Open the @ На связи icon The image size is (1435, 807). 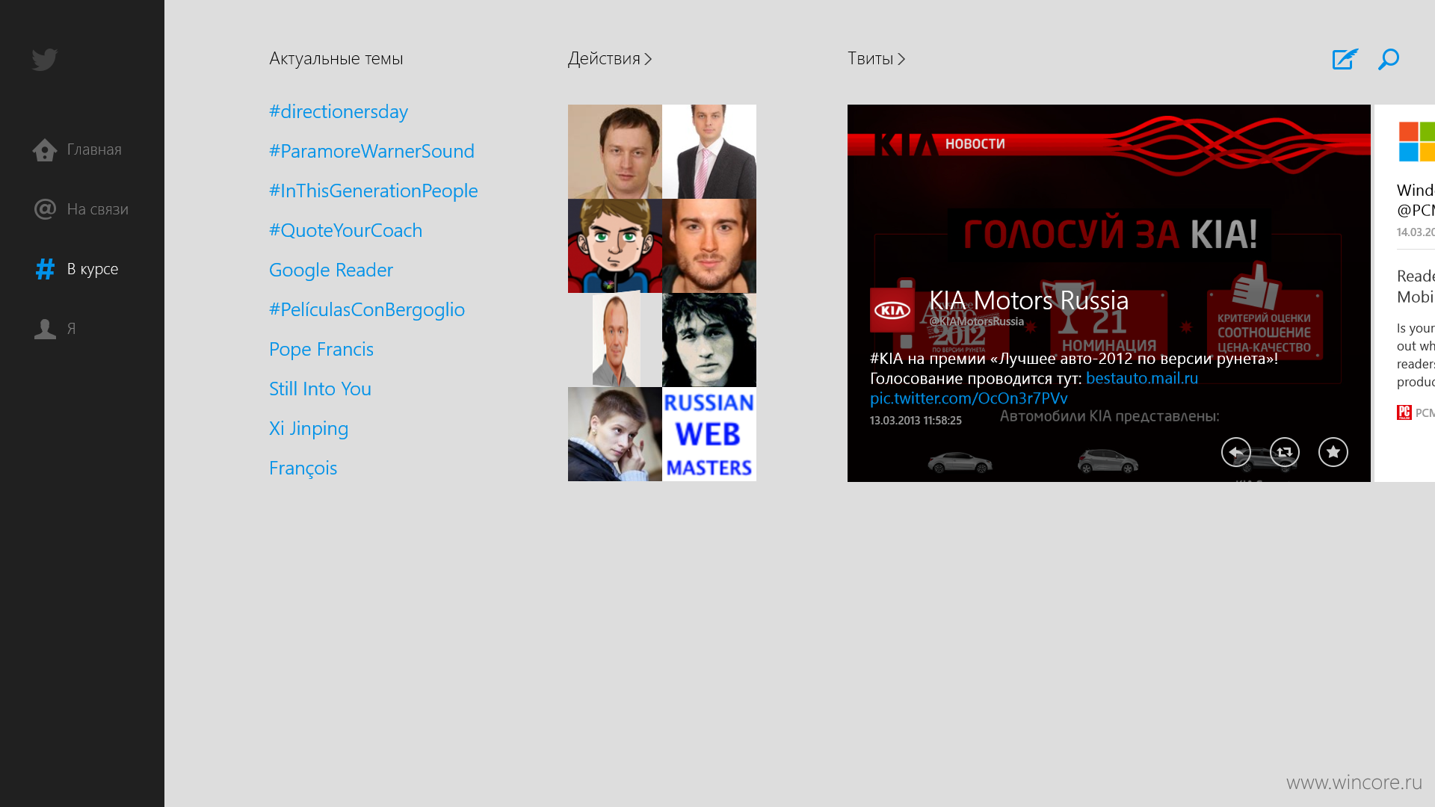click(45, 209)
